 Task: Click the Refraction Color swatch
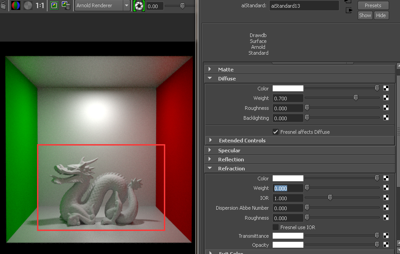[288, 178]
